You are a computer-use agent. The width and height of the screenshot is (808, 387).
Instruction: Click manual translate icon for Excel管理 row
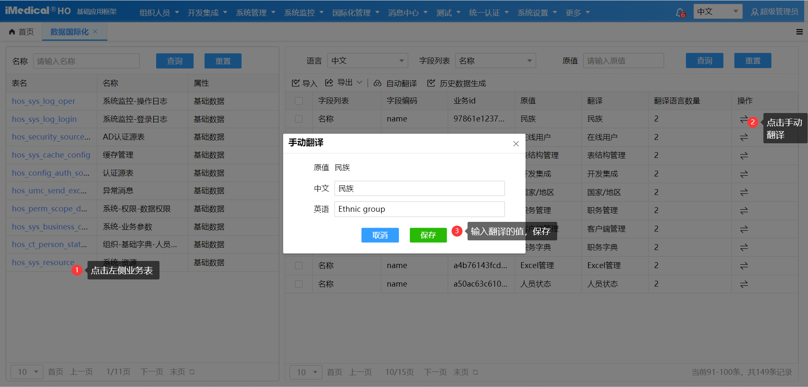pyautogui.click(x=744, y=266)
